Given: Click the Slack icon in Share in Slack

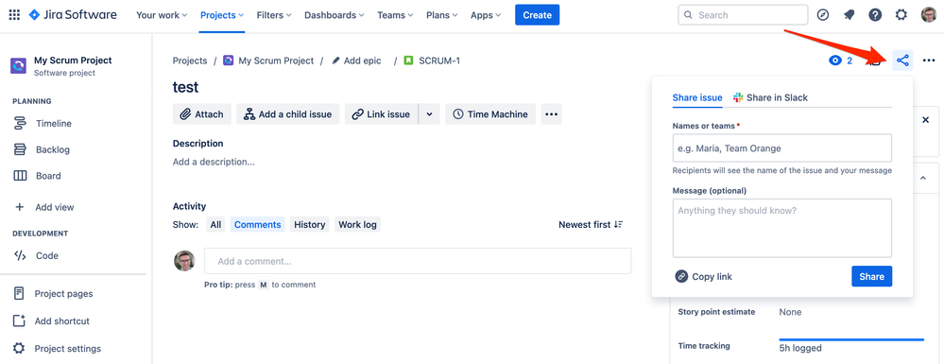Looking at the screenshot, I should (x=738, y=97).
